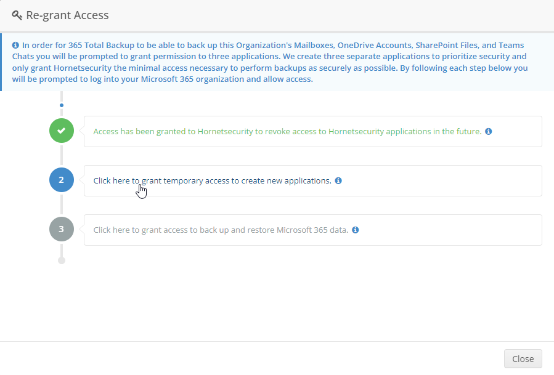Select the gray circle numbered 3

tap(61, 228)
